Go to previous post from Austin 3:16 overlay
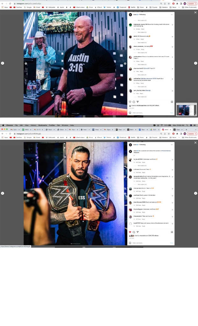Viewport: 198px width, 326px height. click(3, 63)
